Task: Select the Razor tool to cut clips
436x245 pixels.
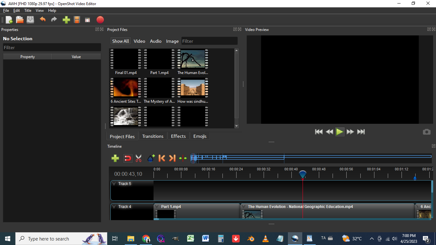Action: (139, 158)
